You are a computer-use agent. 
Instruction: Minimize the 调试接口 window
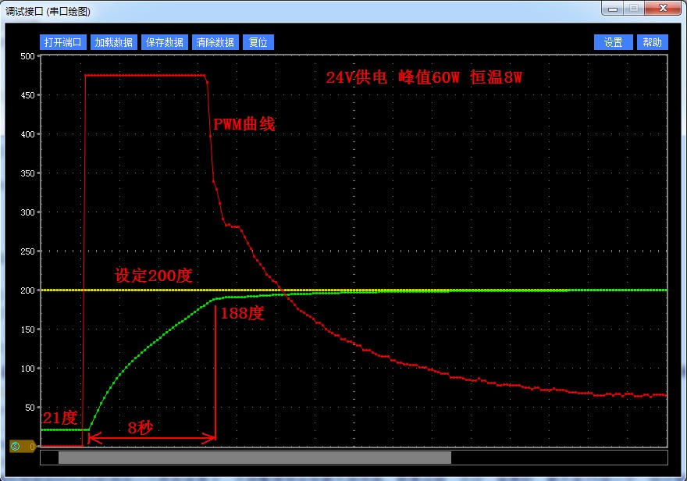[x=613, y=9]
